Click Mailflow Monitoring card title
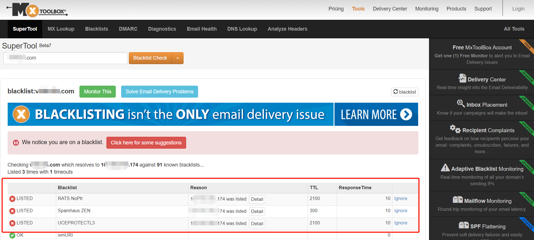This screenshot has height=240, width=534. 488,201
